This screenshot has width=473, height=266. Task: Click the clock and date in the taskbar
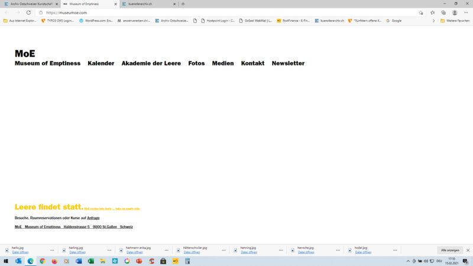[x=452, y=261]
